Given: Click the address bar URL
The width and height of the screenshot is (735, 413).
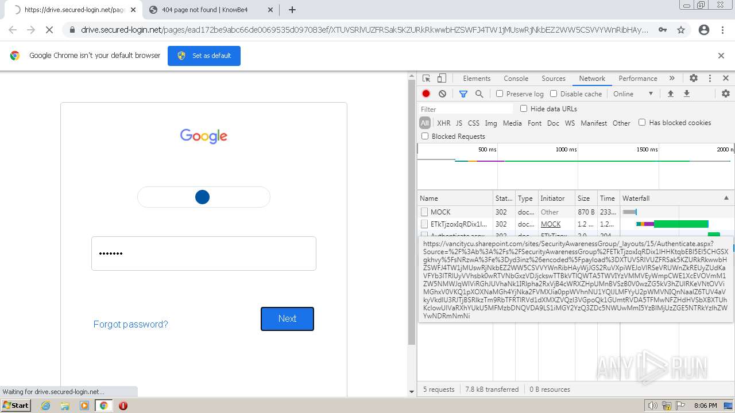Looking at the screenshot, I should coord(365,30).
